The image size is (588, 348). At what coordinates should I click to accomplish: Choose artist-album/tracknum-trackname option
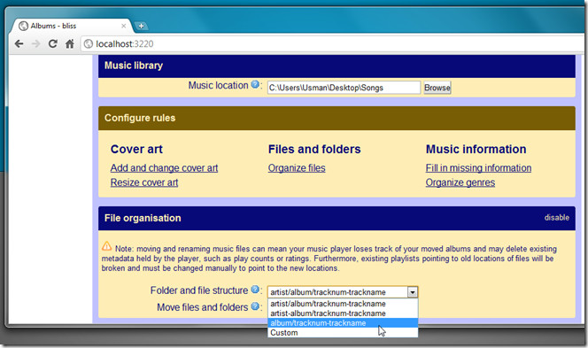point(343,313)
